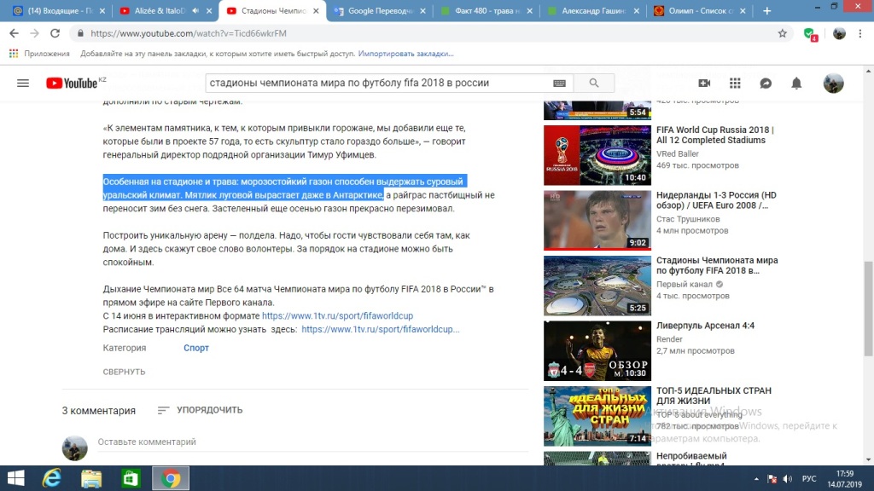Open Стадионы Чемпионата мира 5:25 thumbnail
Viewport: 874px width, 491px height.
tap(597, 286)
